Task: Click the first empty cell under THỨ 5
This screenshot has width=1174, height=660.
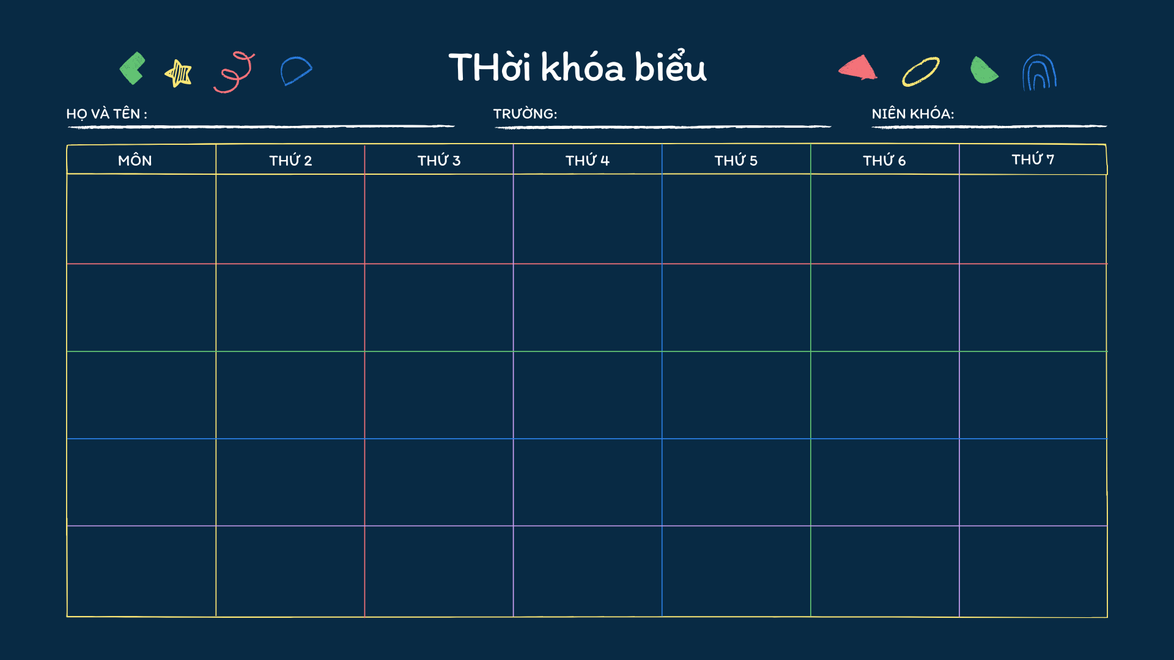Action: [x=736, y=219]
